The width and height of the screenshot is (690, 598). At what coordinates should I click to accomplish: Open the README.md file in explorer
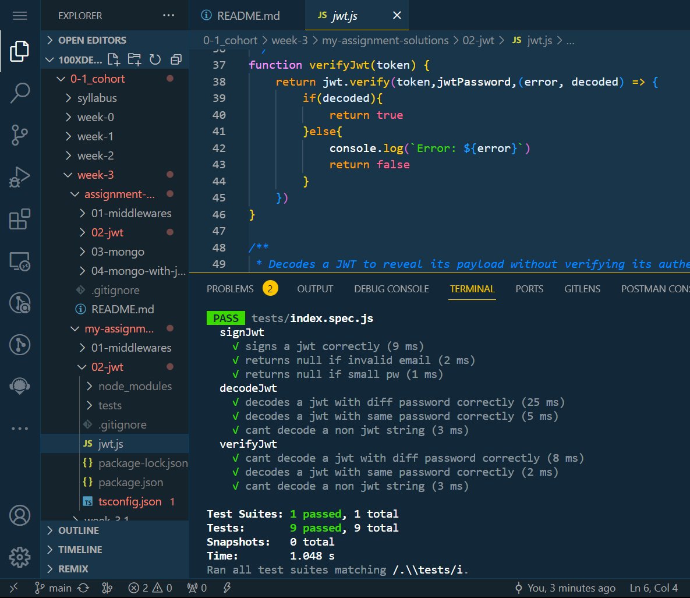point(115,309)
